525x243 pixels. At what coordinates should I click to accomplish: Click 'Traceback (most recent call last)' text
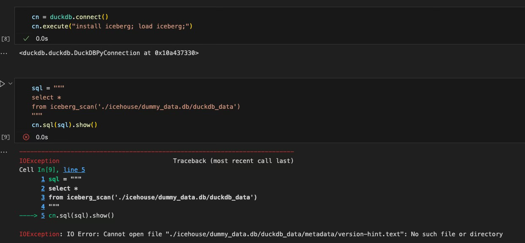tap(233, 161)
